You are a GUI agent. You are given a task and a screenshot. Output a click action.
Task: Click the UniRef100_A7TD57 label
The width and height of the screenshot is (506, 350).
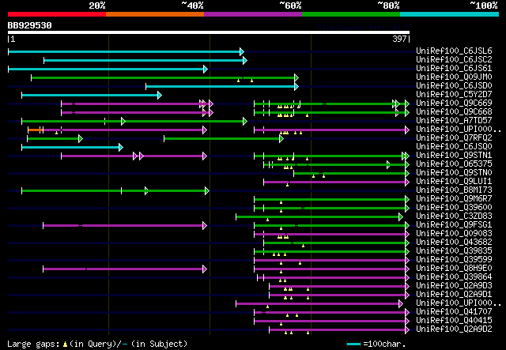[454, 120]
